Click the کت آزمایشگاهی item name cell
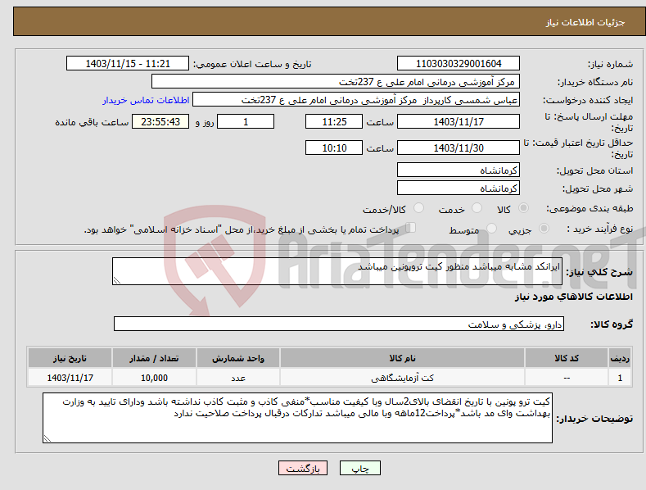 click(x=402, y=378)
